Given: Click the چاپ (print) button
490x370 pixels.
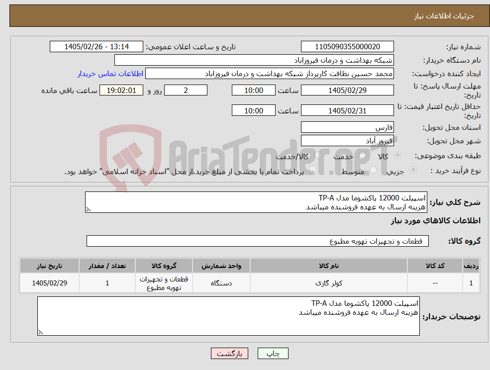Looking at the screenshot, I should 273,354.
